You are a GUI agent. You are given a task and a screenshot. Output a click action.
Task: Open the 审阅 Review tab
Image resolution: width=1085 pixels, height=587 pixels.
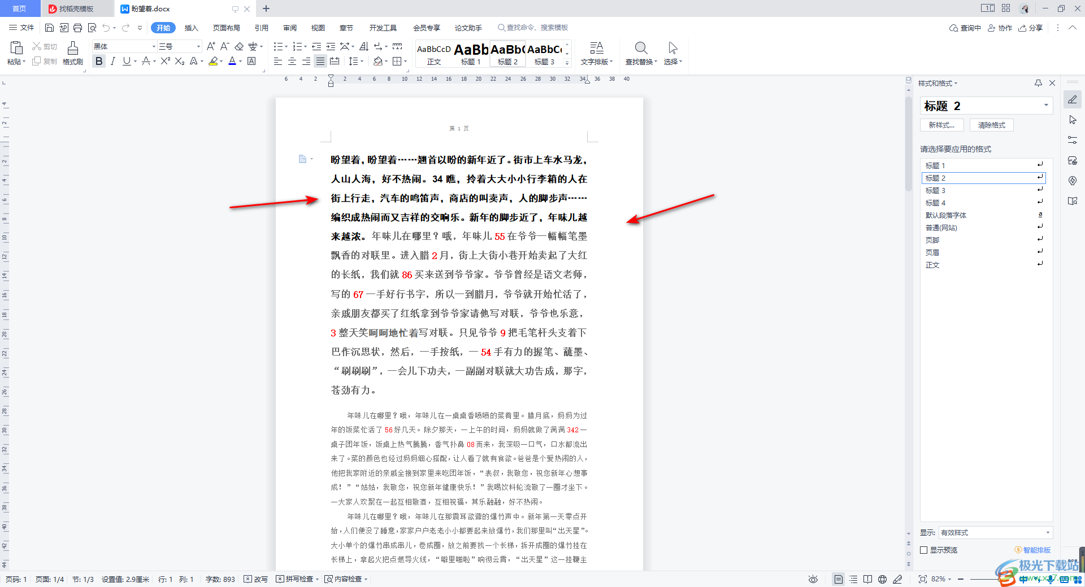(x=290, y=28)
